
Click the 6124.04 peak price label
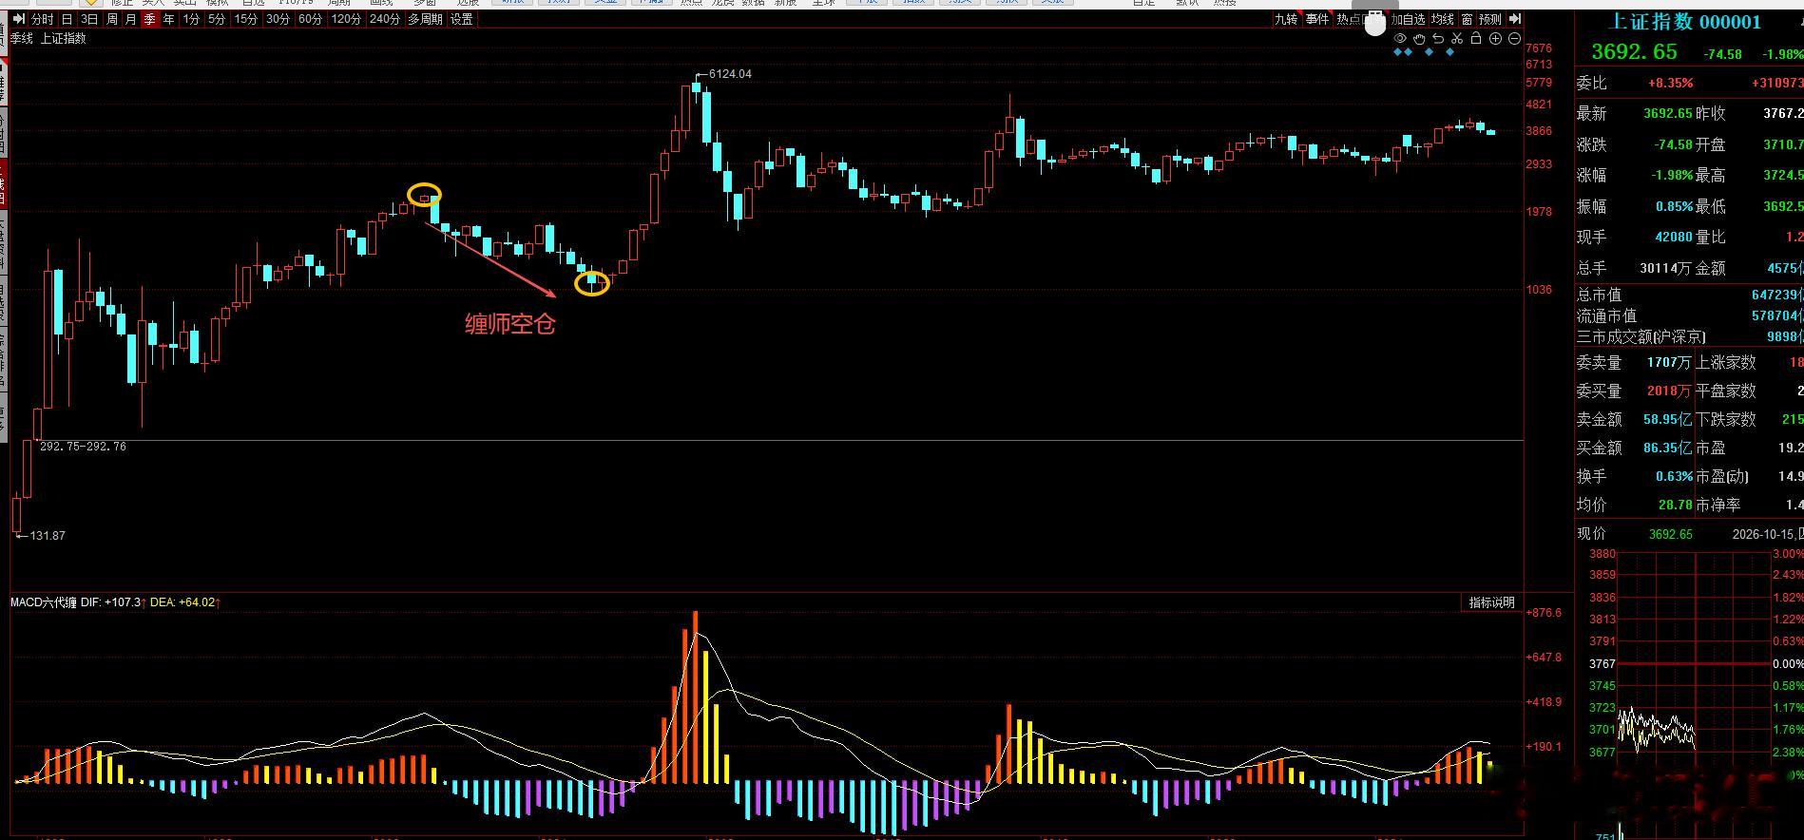[730, 74]
